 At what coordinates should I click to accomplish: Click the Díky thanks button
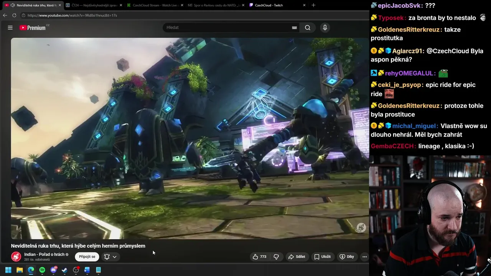coord(347,257)
